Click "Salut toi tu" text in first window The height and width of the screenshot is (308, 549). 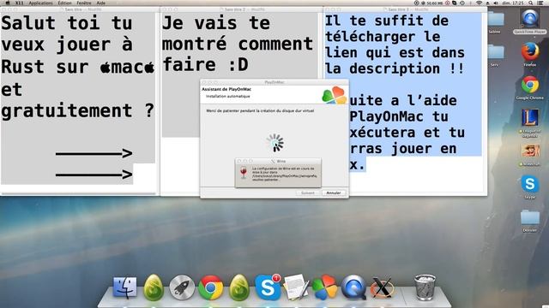(67, 23)
